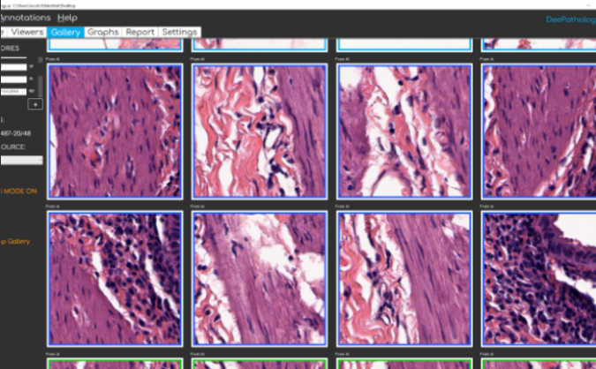
Task: Click the second cyan-bordered thumbnail in the top strip
Action: click(x=260, y=44)
